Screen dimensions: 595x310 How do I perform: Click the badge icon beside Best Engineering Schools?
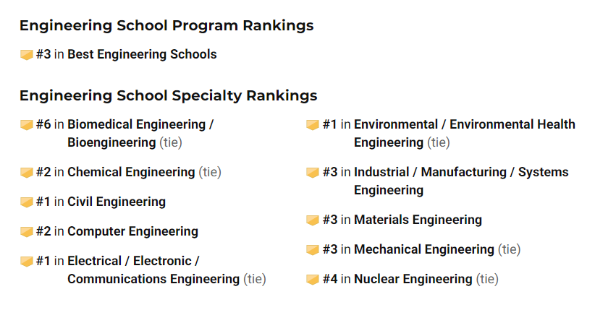point(27,55)
